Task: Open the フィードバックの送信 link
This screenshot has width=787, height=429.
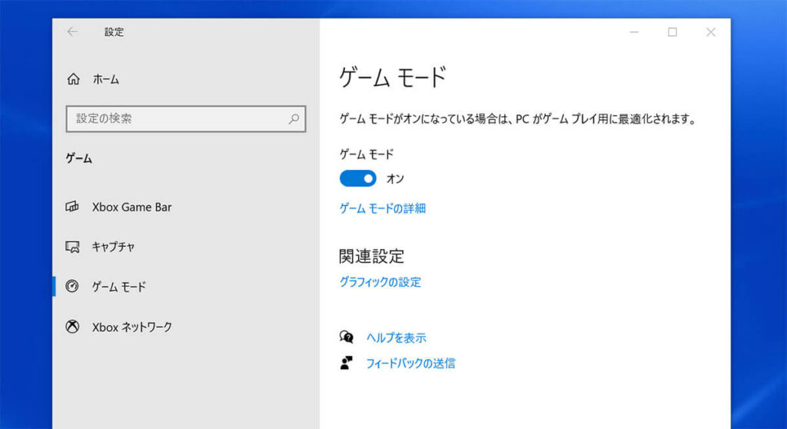Action: point(410,363)
